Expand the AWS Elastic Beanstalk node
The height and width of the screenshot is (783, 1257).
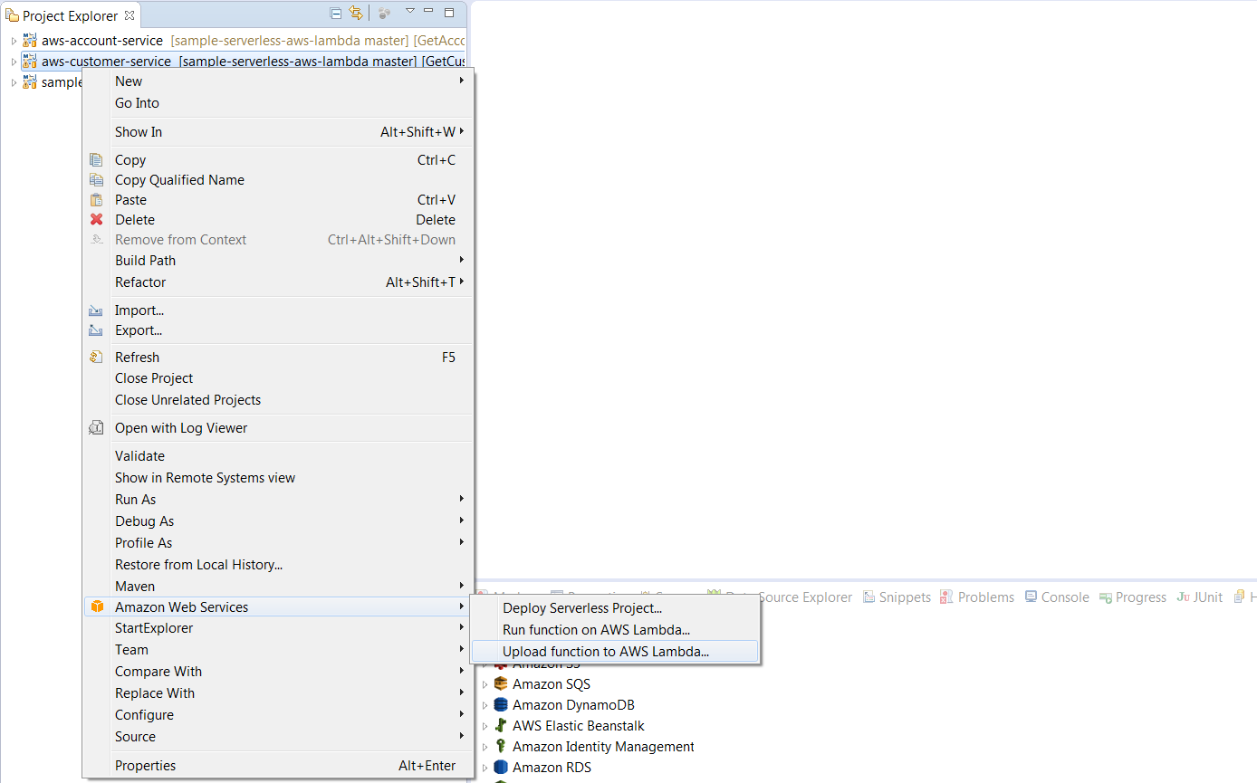pyautogui.click(x=485, y=726)
